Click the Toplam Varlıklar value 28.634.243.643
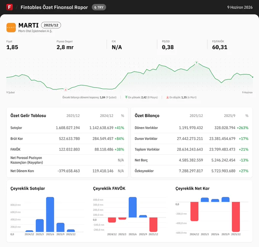 (x=190, y=149)
